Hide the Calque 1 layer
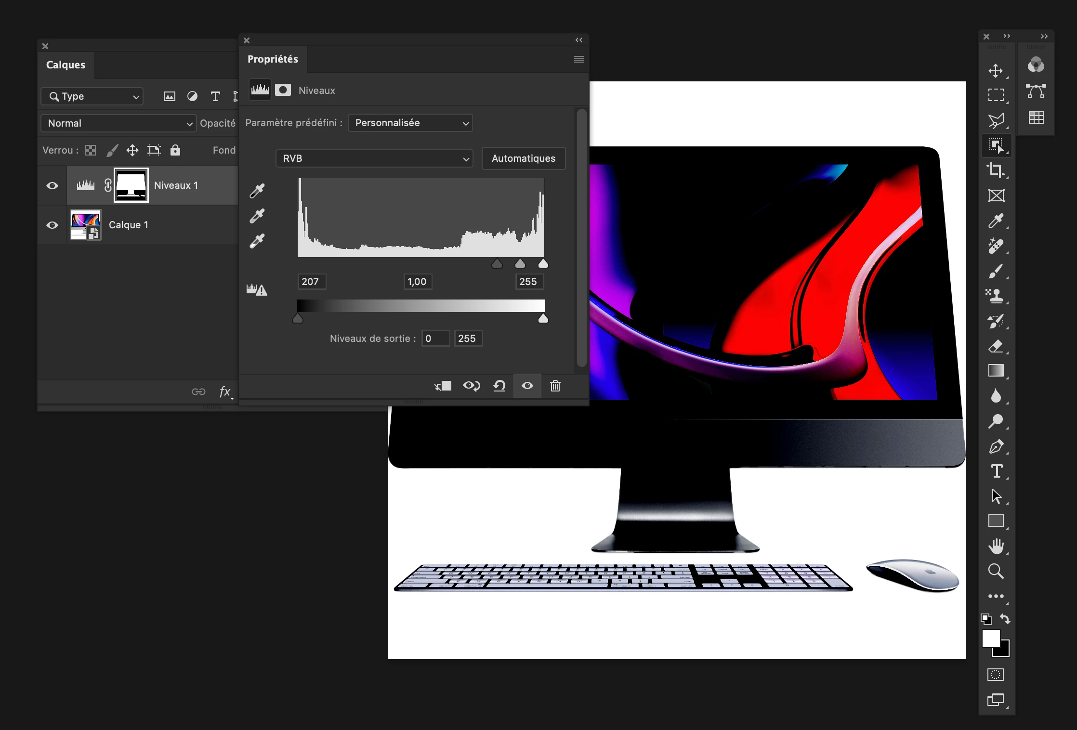 tap(52, 225)
